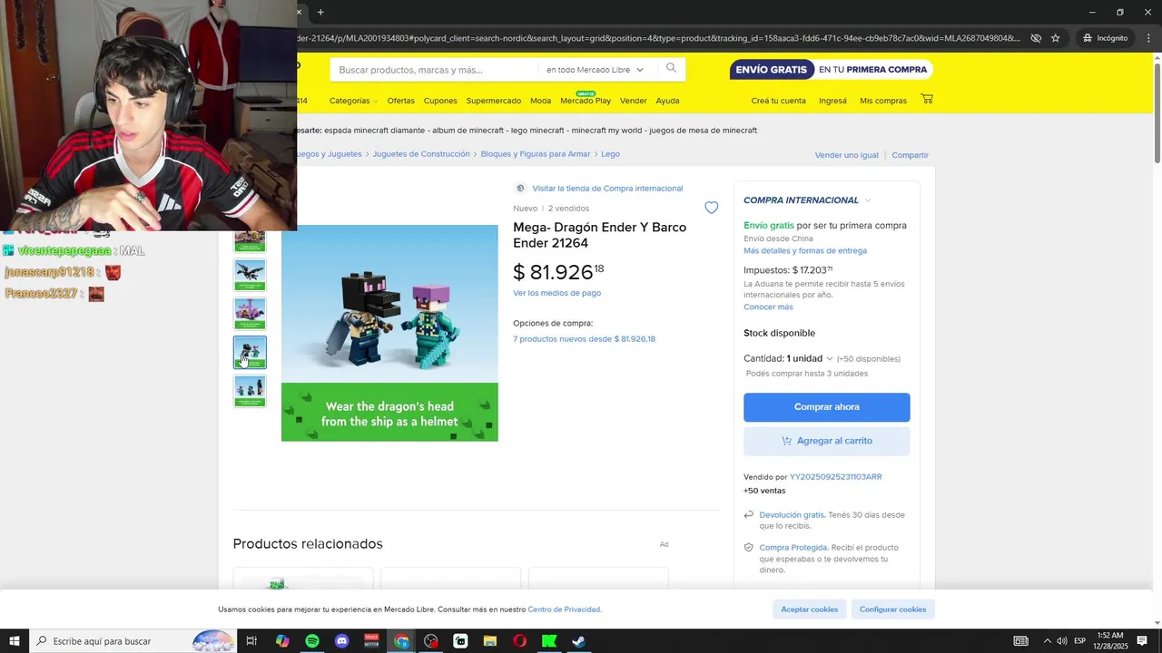
Task: Open the notifications center icon
Action: click(x=1142, y=641)
